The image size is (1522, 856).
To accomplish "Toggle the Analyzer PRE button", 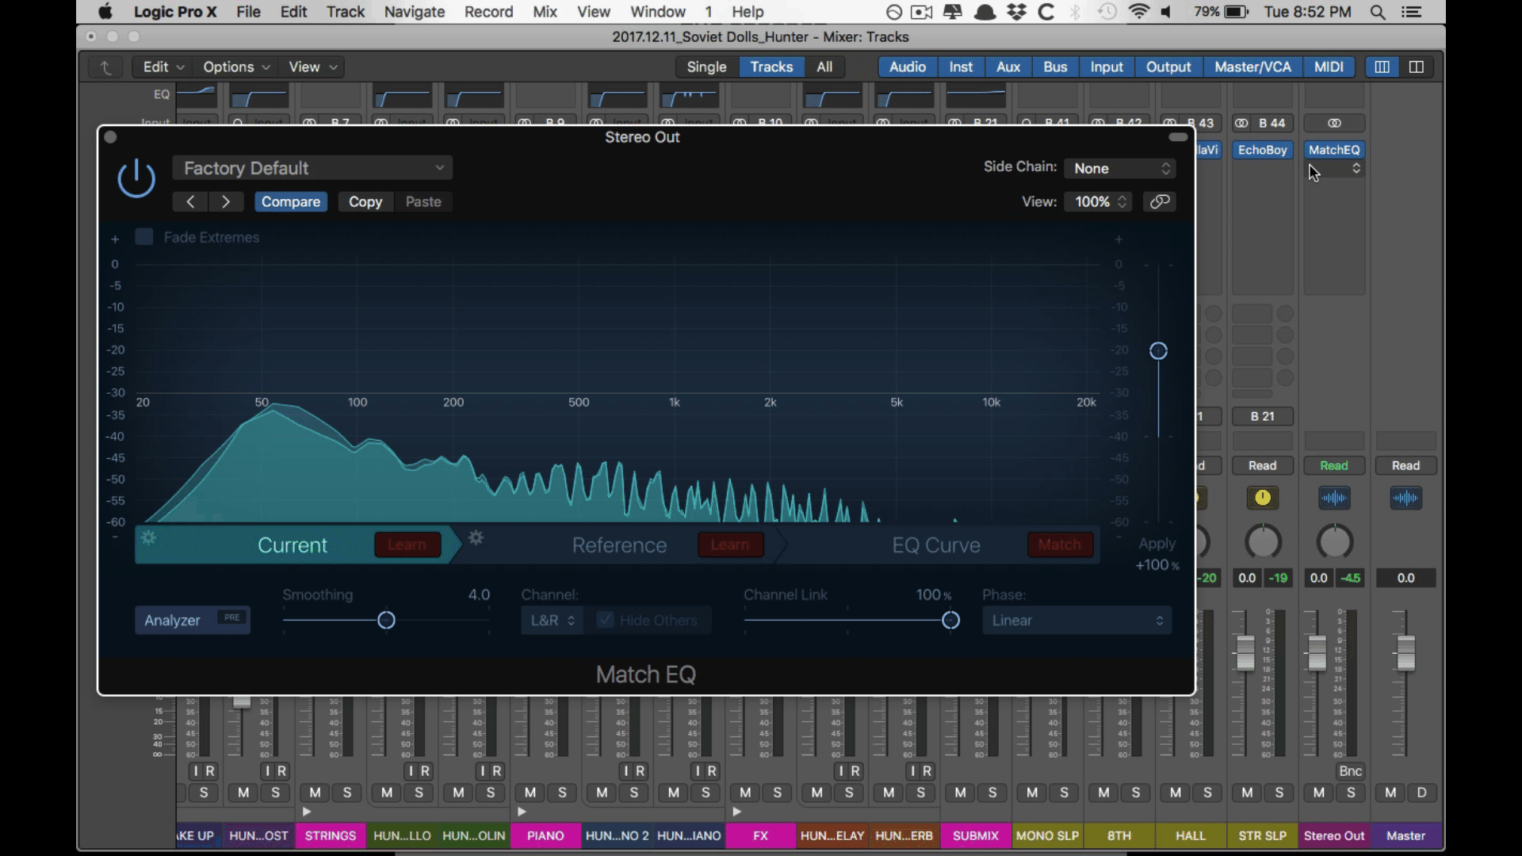I will tap(231, 617).
